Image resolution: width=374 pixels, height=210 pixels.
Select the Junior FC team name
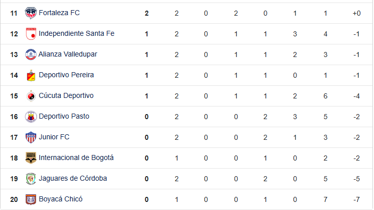(x=54, y=137)
